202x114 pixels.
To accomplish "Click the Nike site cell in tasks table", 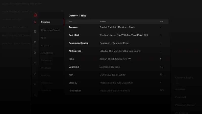I will click(x=71, y=59).
